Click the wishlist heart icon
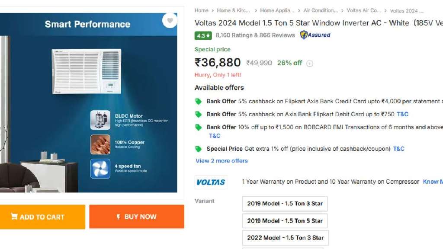The width and height of the screenshot is (443, 249). pos(170,21)
